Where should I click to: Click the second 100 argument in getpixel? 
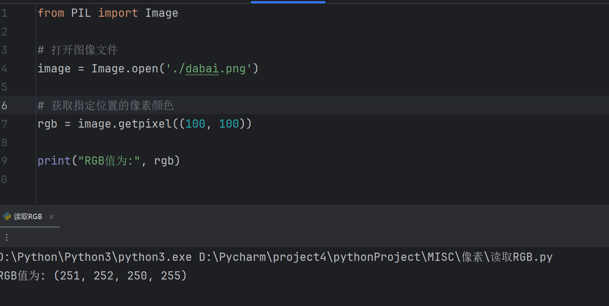coord(229,124)
